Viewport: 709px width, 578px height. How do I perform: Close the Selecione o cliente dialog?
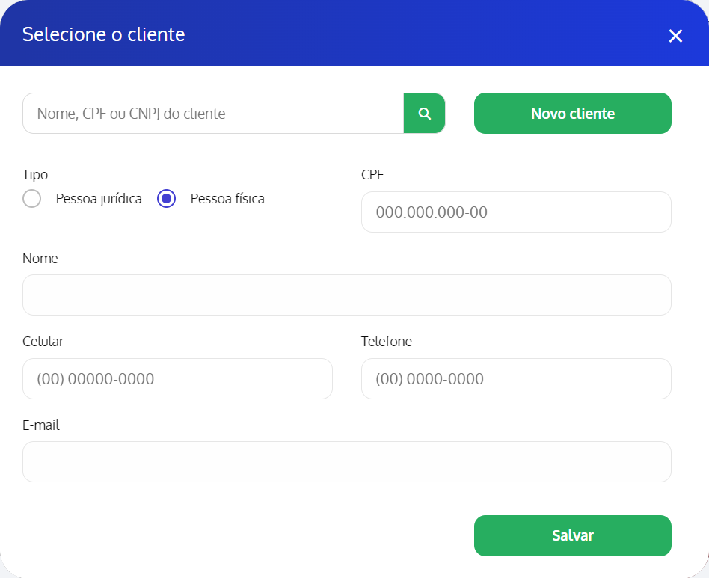675,36
